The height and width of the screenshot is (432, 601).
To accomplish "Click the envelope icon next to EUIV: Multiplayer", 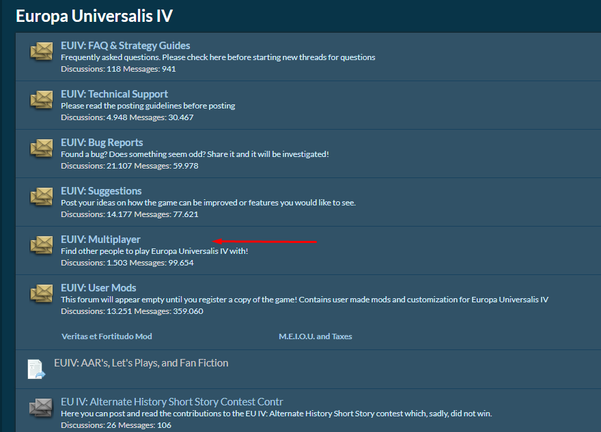I will click(42, 246).
